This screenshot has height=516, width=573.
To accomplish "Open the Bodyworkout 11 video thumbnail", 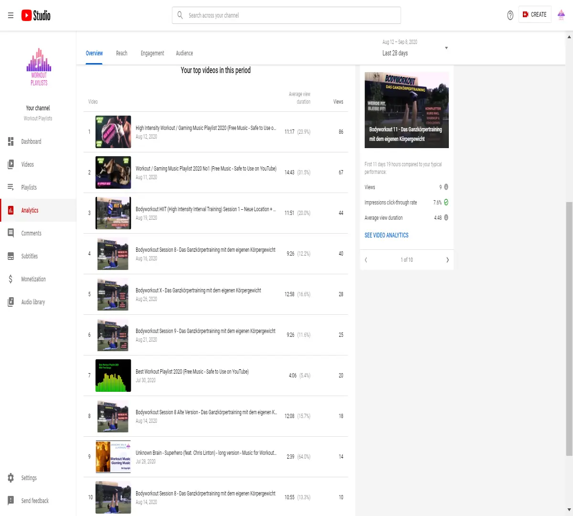I will click(406, 110).
